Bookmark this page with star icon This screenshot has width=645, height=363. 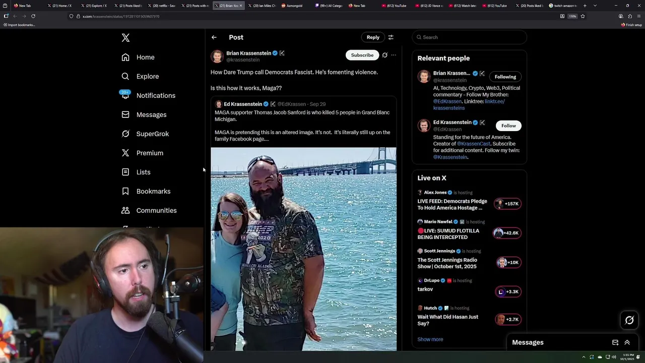[x=583, y=16]
